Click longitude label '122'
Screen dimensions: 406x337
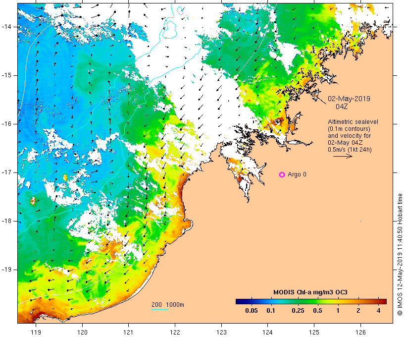(175, 332)
